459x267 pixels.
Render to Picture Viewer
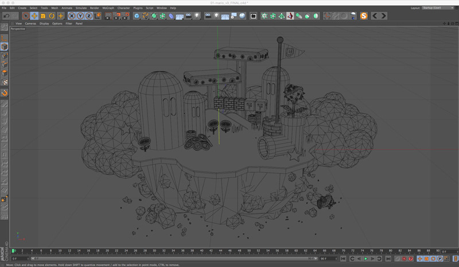[x=116, y=16]
